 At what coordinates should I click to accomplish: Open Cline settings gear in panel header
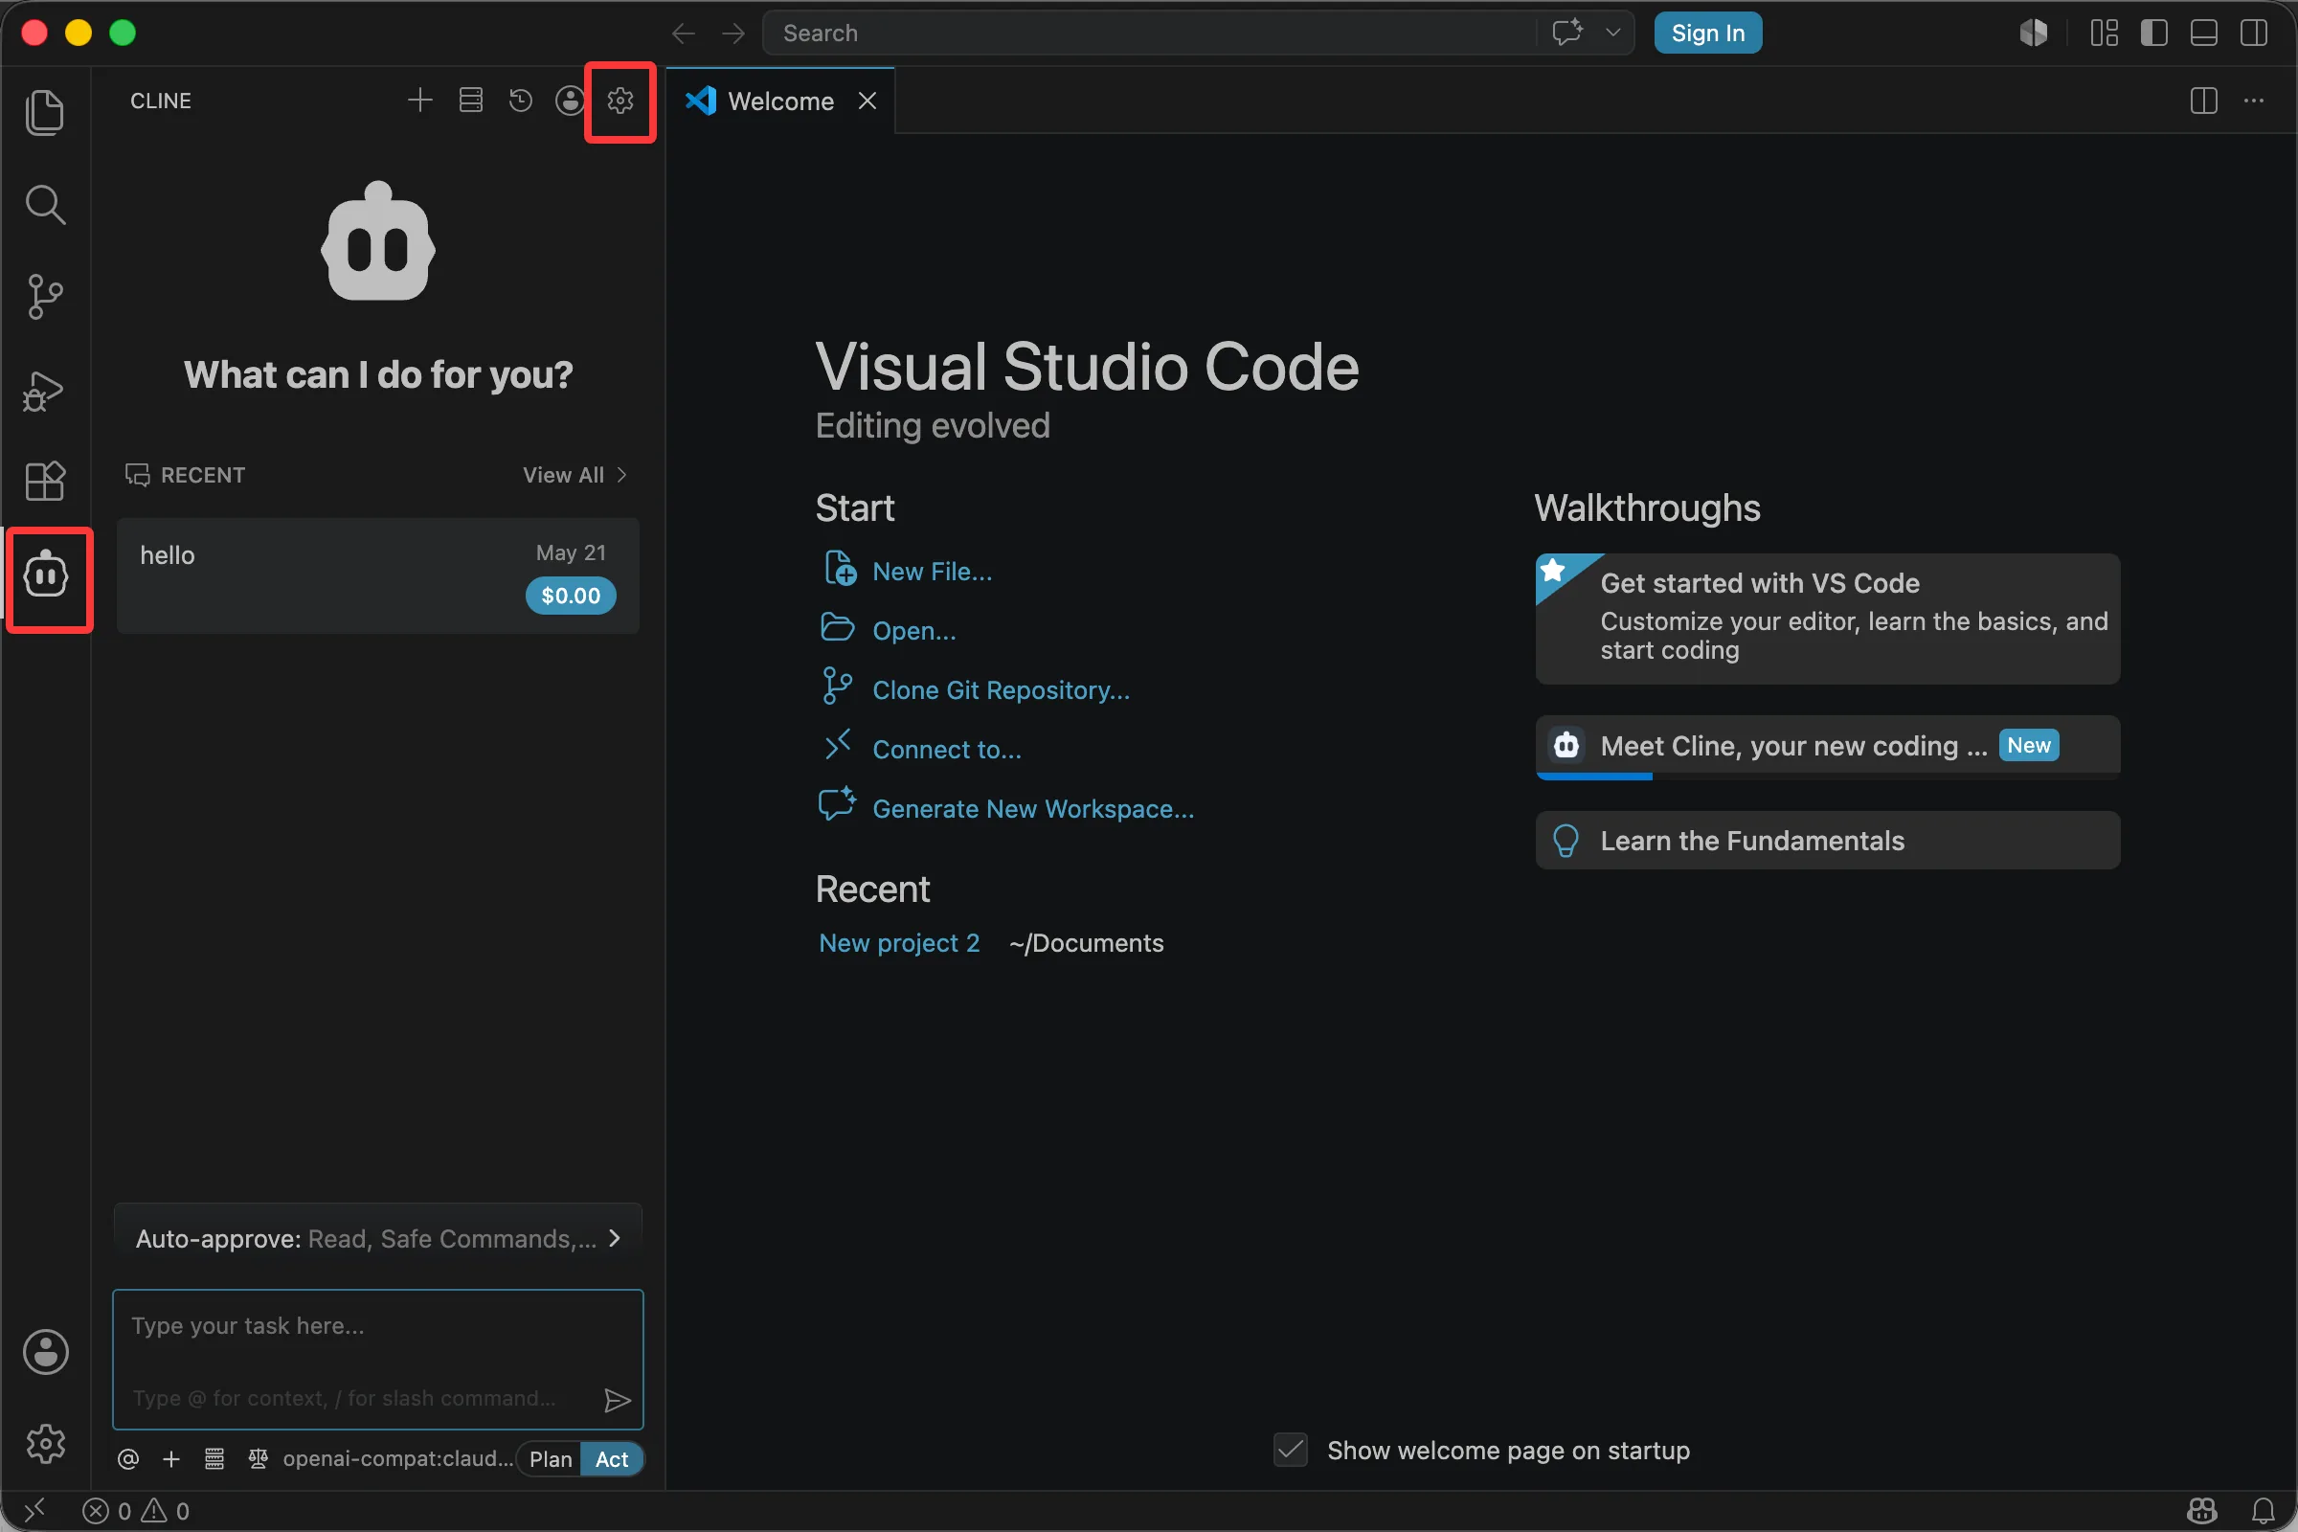click(x=620, y=100)
